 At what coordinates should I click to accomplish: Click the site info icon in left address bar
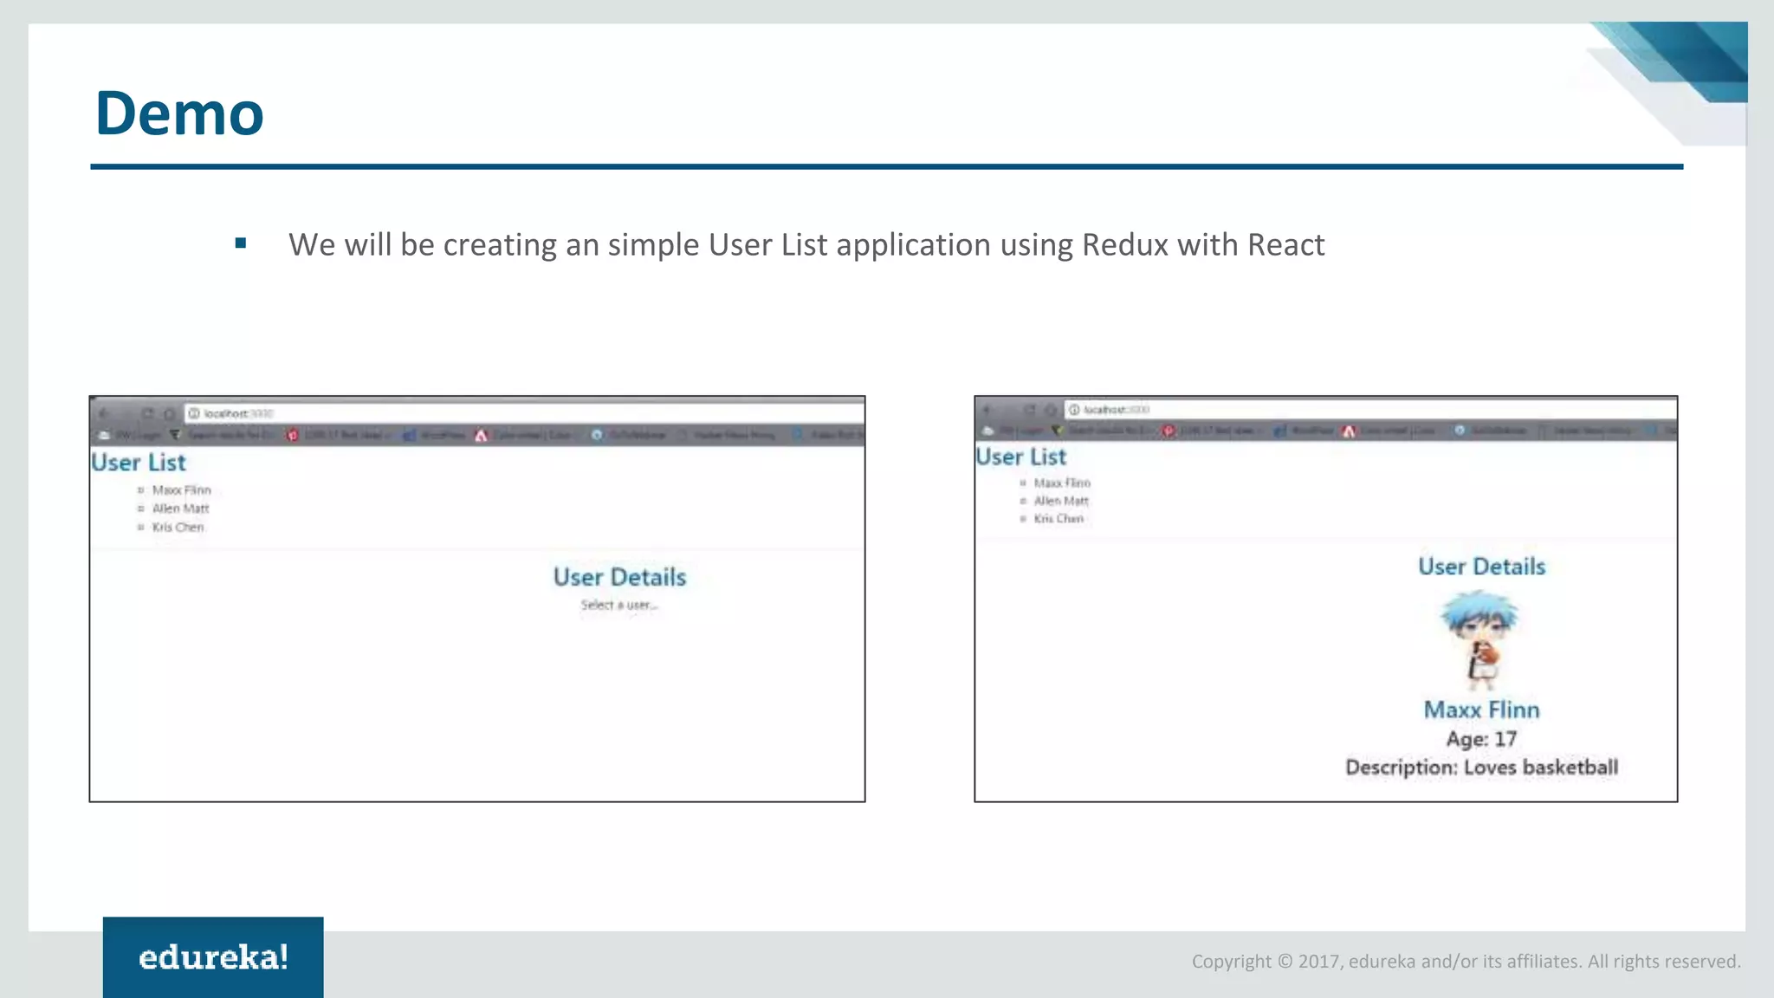point(194,413)
